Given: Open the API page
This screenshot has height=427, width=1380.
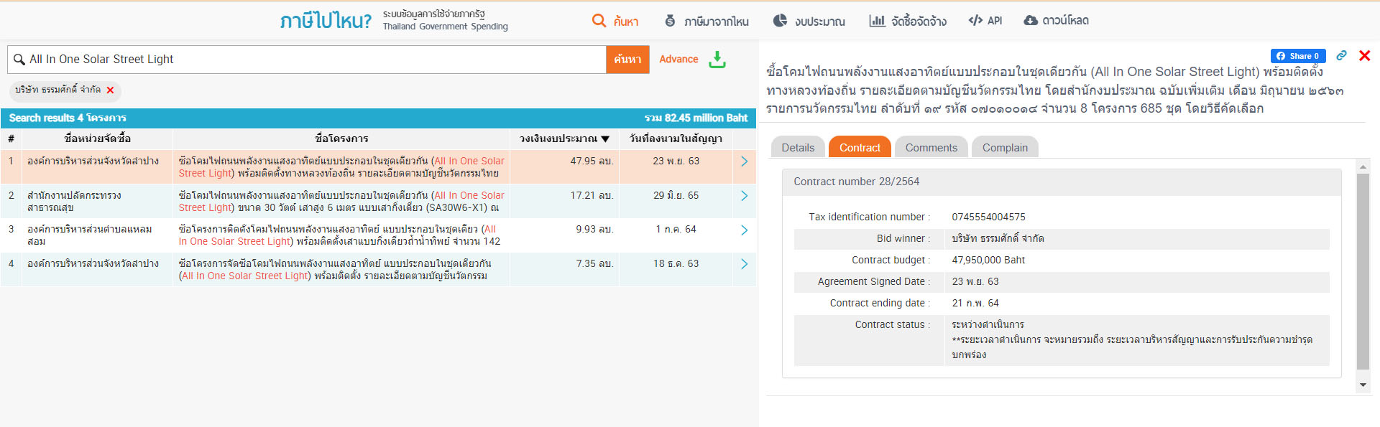Looking at the screenshot, I should (x=985, y=21).
